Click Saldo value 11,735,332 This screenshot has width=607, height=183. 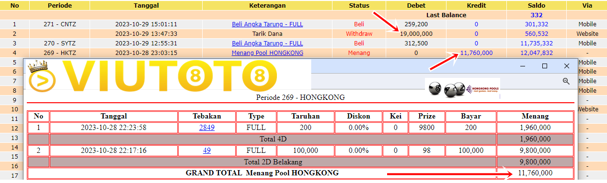pos(537,43)
